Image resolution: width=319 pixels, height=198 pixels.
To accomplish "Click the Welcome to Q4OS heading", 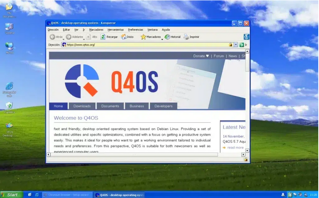I will [76, 118].
